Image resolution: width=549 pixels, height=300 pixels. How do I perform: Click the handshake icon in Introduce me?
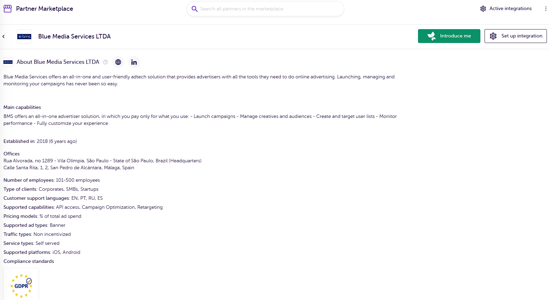[432, 36]
